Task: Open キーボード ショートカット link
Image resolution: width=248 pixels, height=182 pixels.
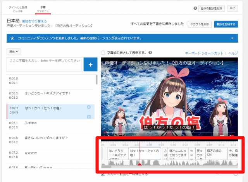Action: pos(204,53)
